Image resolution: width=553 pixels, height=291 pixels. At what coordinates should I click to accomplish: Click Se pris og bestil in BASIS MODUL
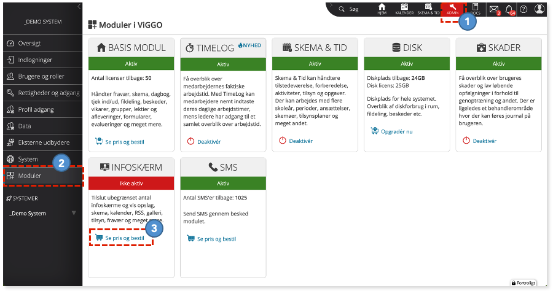click(x=125, y=142)
